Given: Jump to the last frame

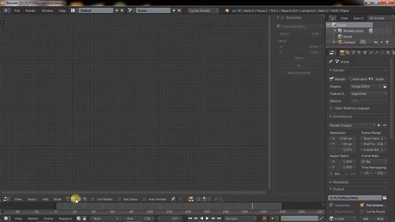Looking at the screenshot, I should (x=219, y=218).
